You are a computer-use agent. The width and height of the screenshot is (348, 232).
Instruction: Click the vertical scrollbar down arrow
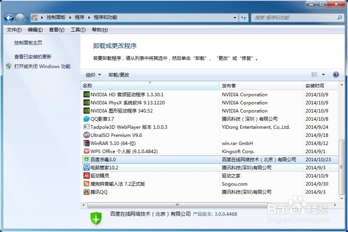point(341,198)
